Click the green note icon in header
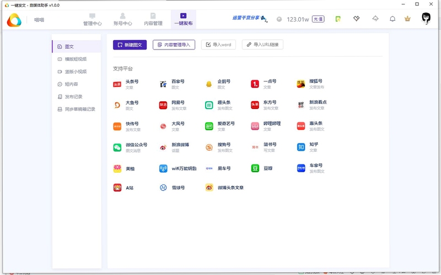Screen dimensions: 441x275 338,19
